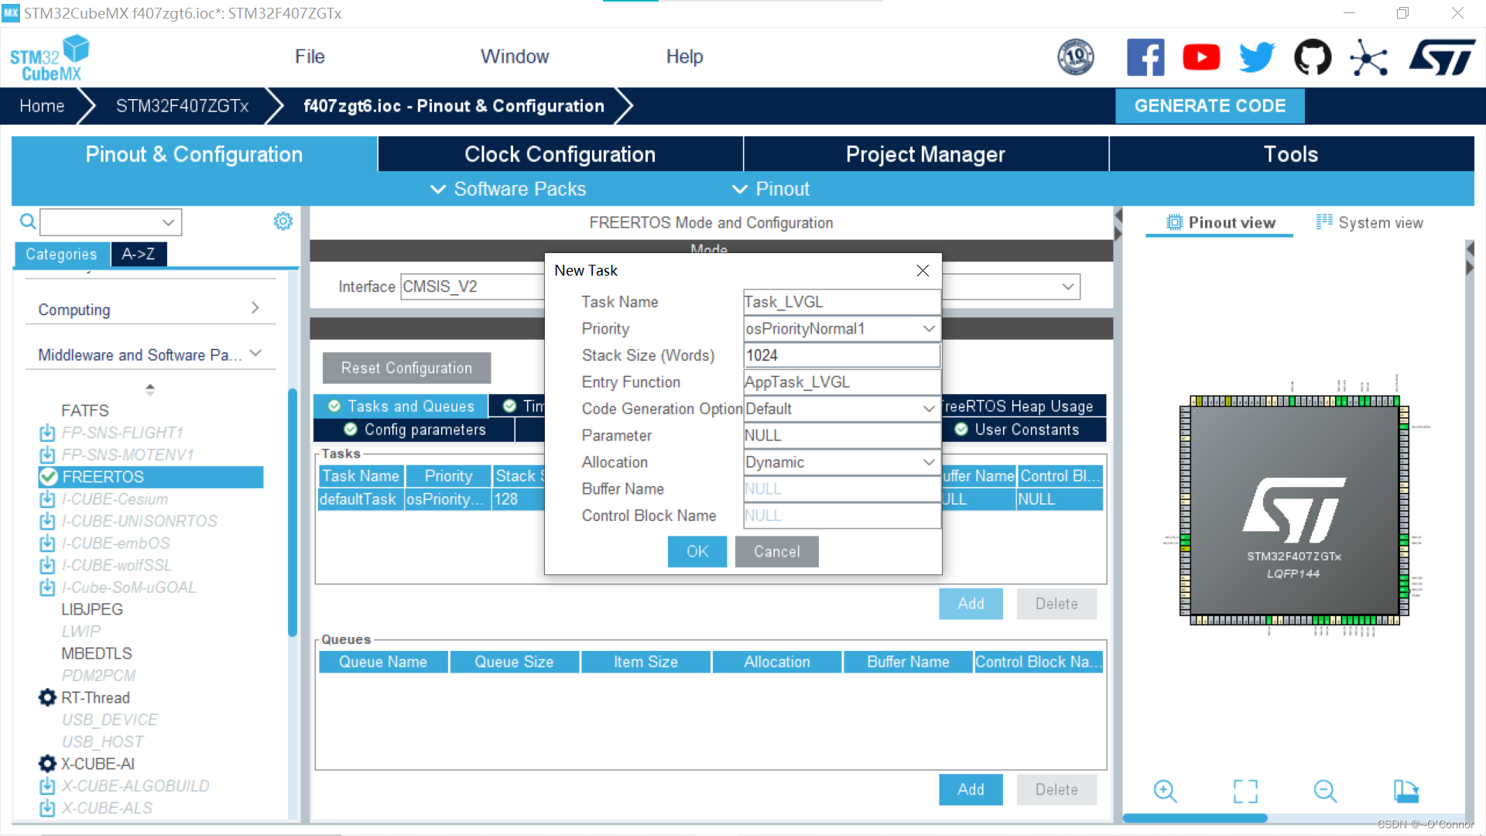The image size is (1486, 836).
Task: Open the GitHub icon link
Action: (1313, 57)
